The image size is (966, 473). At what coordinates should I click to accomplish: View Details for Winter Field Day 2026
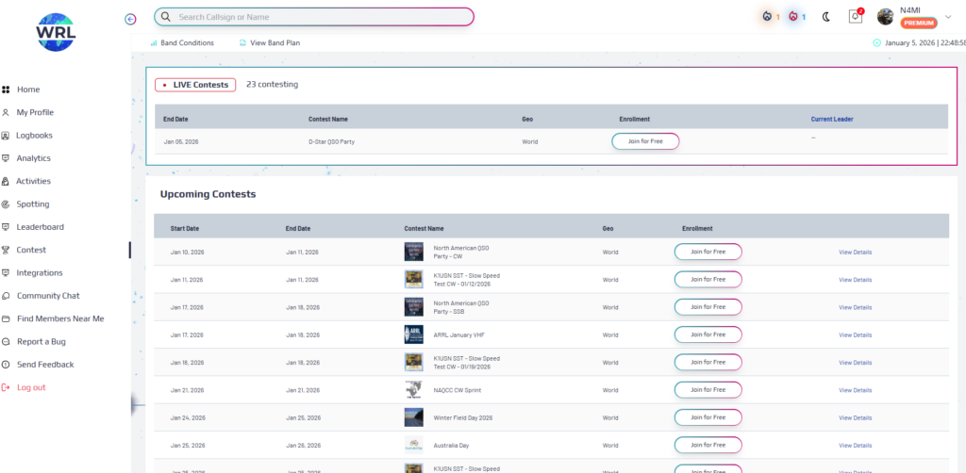pyautogui.click(x=855, y=416)
